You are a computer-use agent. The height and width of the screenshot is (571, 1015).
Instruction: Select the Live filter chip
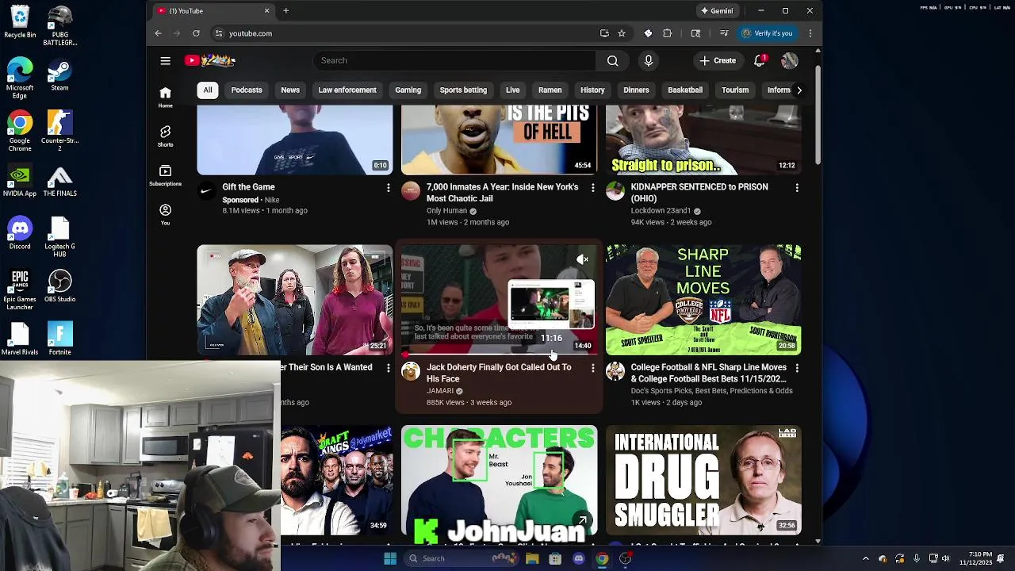(513, 90)
